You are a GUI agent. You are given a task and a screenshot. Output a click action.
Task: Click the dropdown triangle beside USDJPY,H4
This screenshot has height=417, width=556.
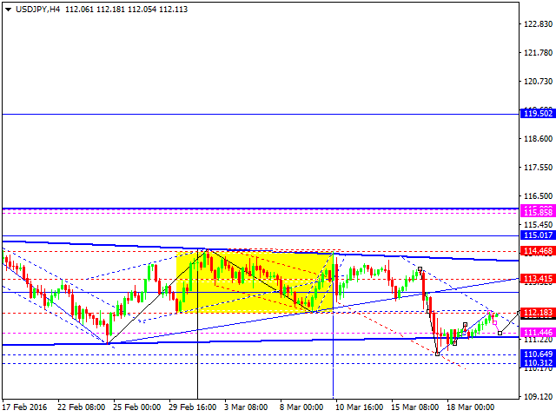tap(7, 9)
